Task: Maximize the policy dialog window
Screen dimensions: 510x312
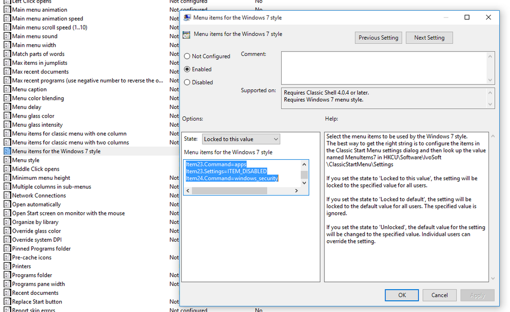Action: pyautogui.click(x=467, y=17)
